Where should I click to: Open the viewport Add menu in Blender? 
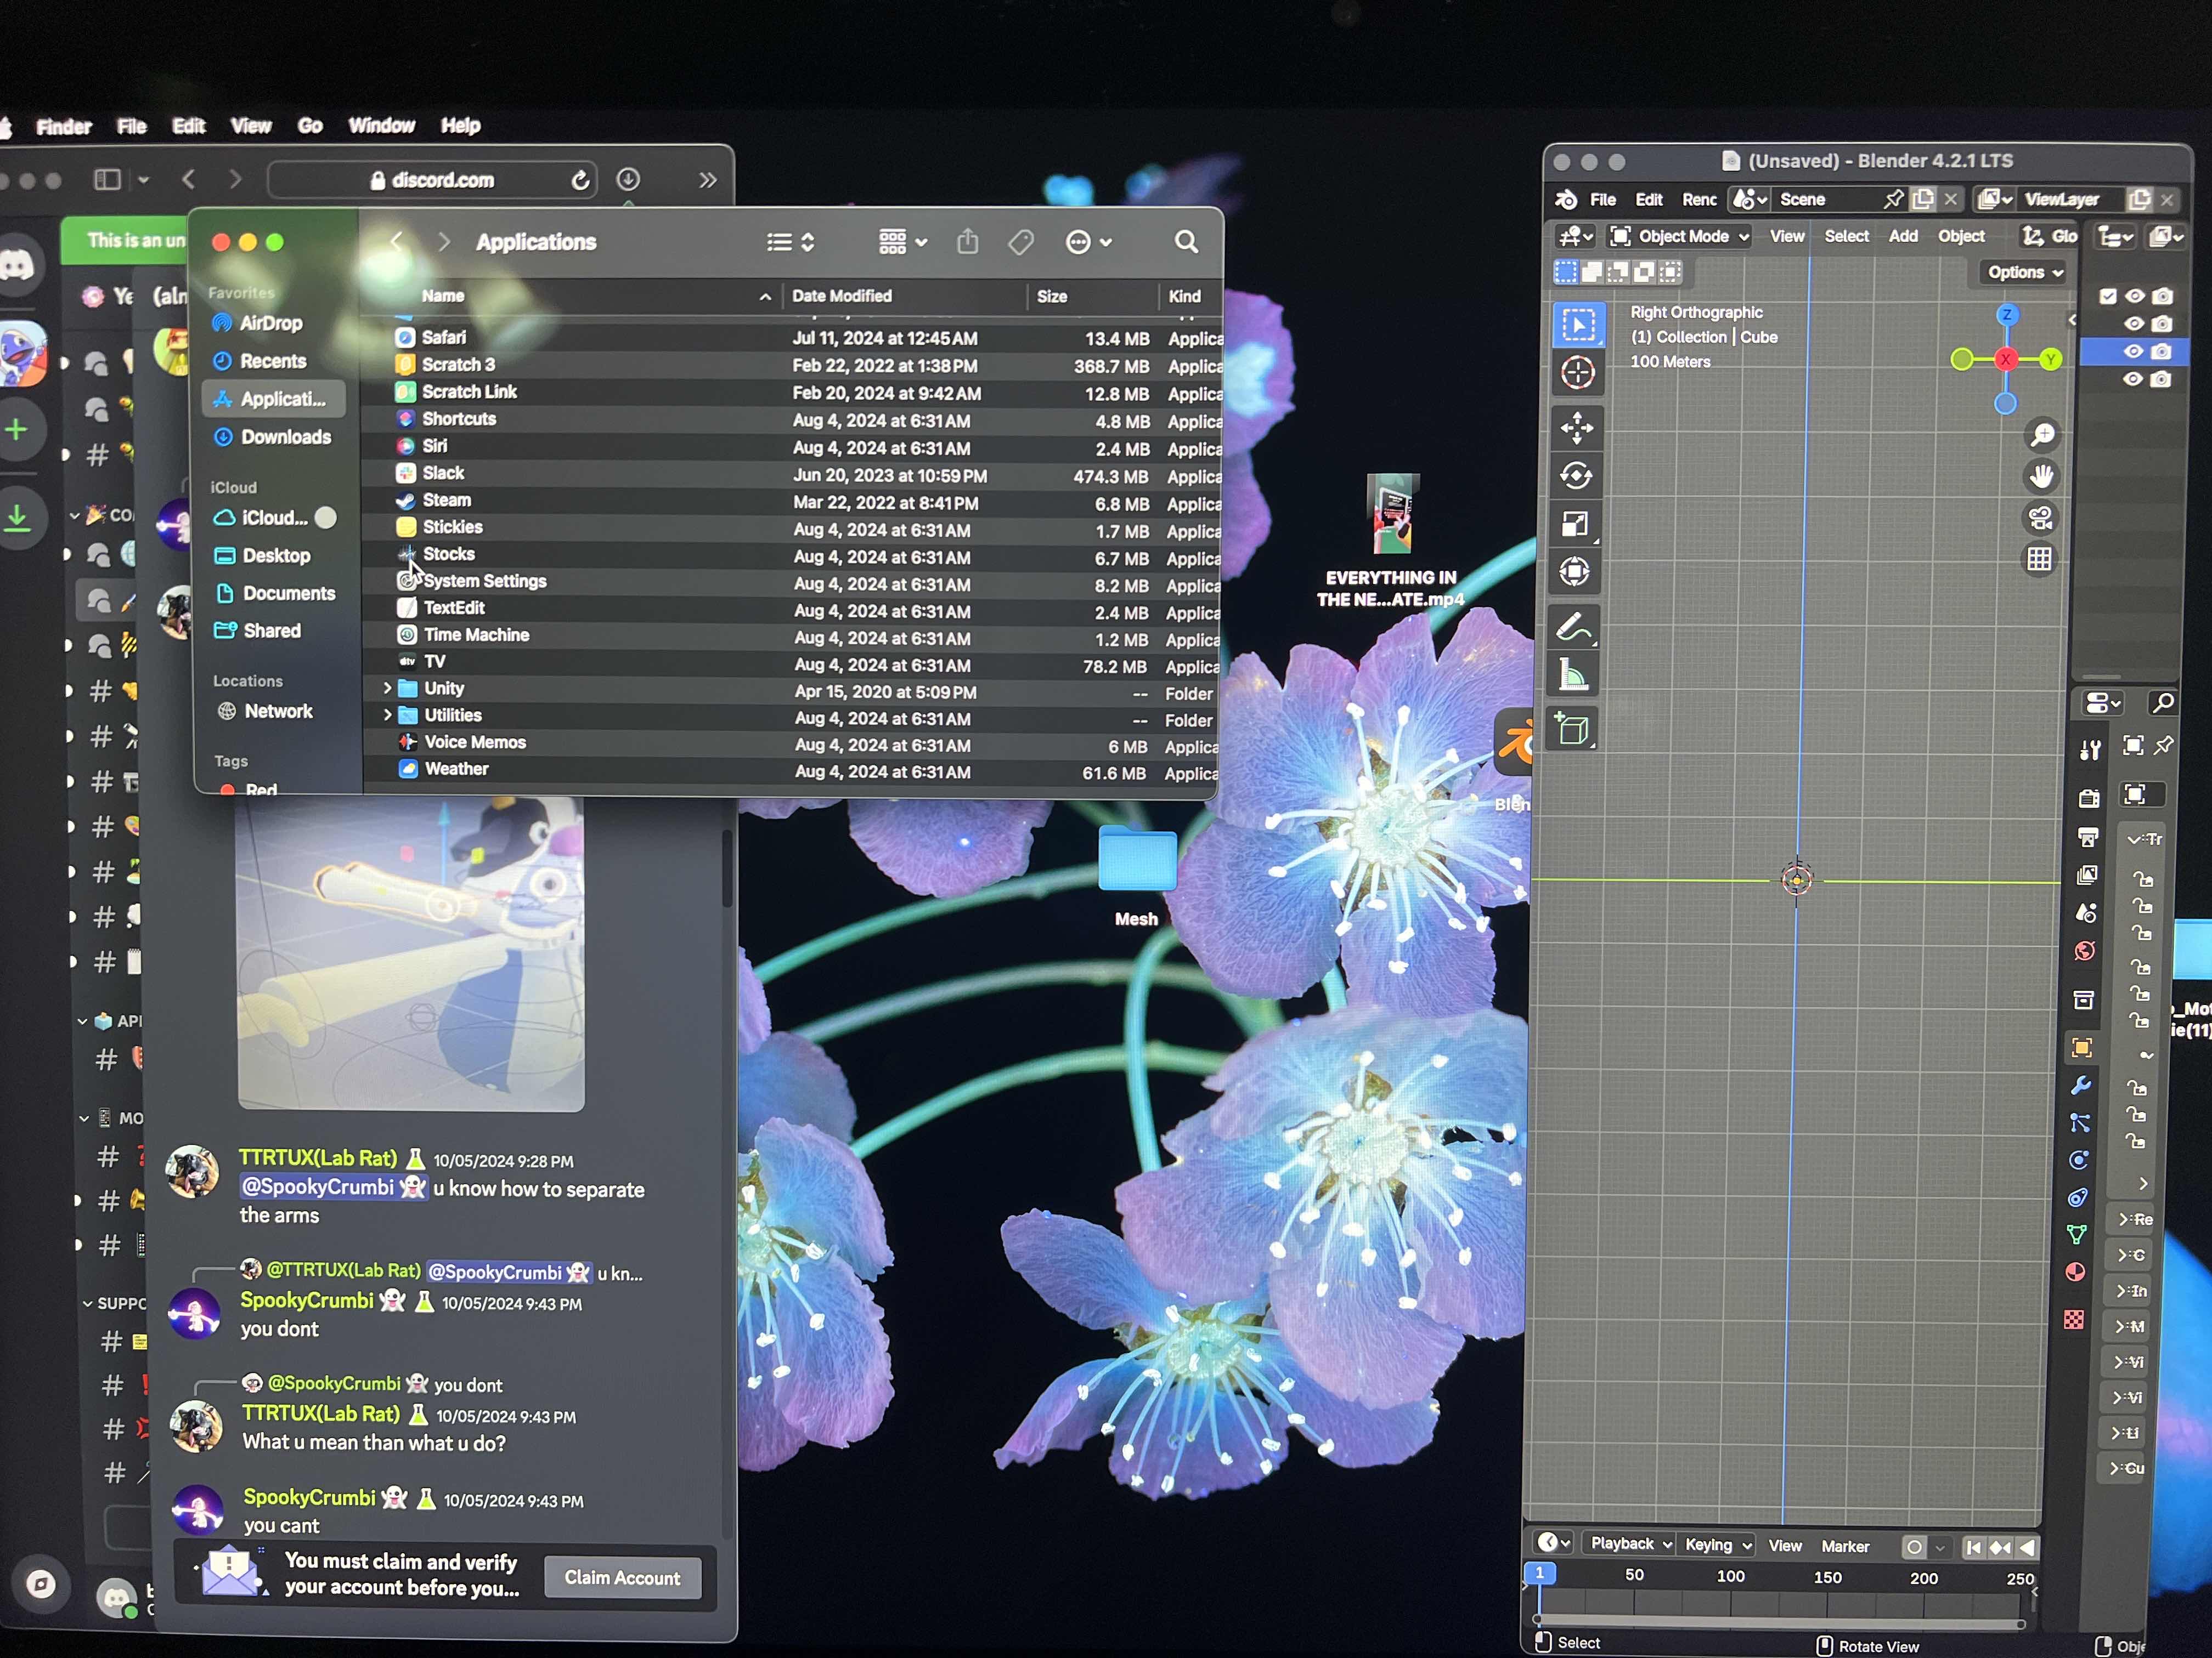pyautogui.click(x=1903, y=236)
